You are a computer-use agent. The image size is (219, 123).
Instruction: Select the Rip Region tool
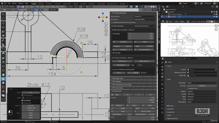[x=3, y=99]
